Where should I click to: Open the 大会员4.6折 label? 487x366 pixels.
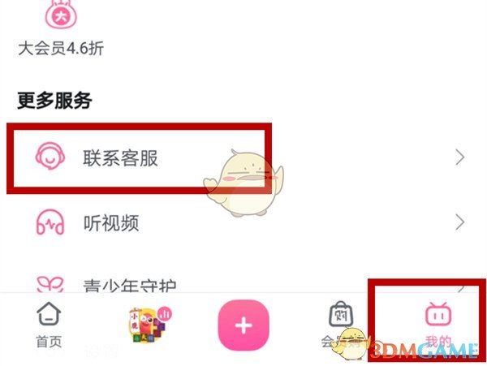[61, 49]
